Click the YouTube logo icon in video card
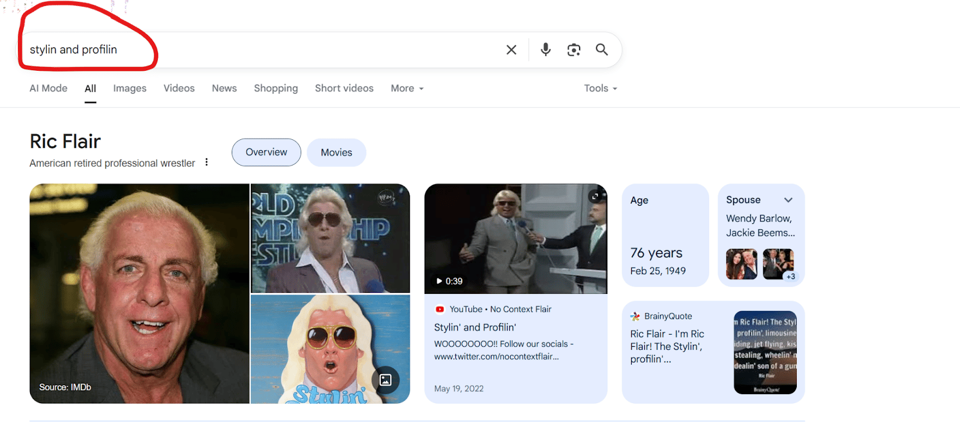 pos(440,310)
